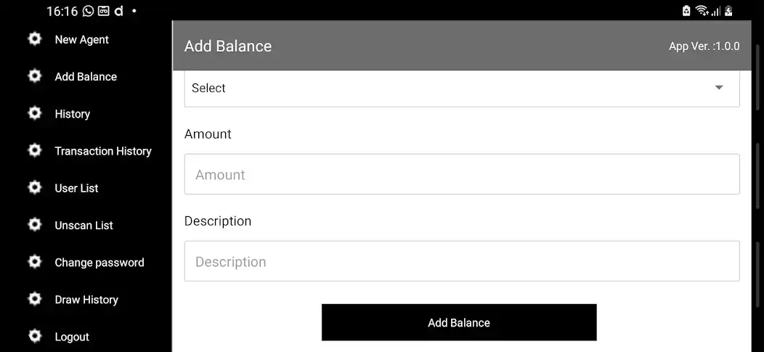Log out using the Logout entry
The height and width of the screenshot is (352, 764).
(x=72, y=337)
